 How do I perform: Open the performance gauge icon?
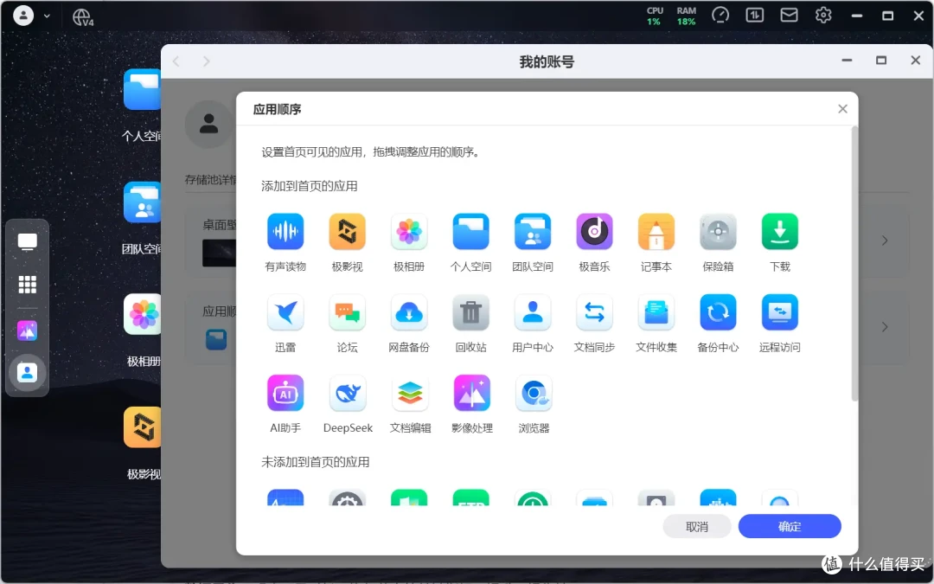720,15
